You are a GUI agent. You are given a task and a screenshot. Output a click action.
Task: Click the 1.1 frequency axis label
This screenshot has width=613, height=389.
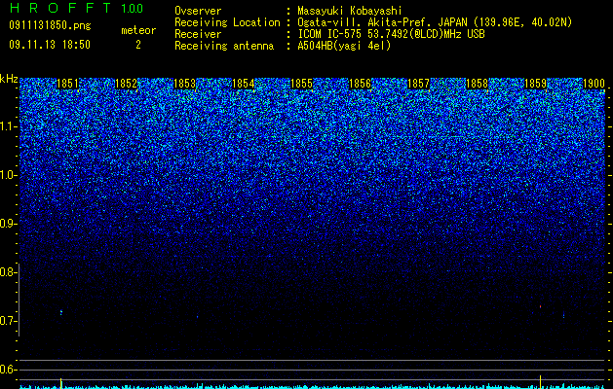9,127
